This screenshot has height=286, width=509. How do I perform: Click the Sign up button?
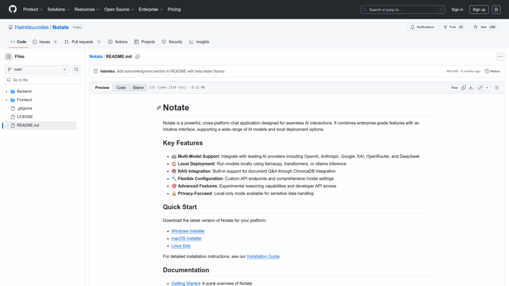(479, 9)
